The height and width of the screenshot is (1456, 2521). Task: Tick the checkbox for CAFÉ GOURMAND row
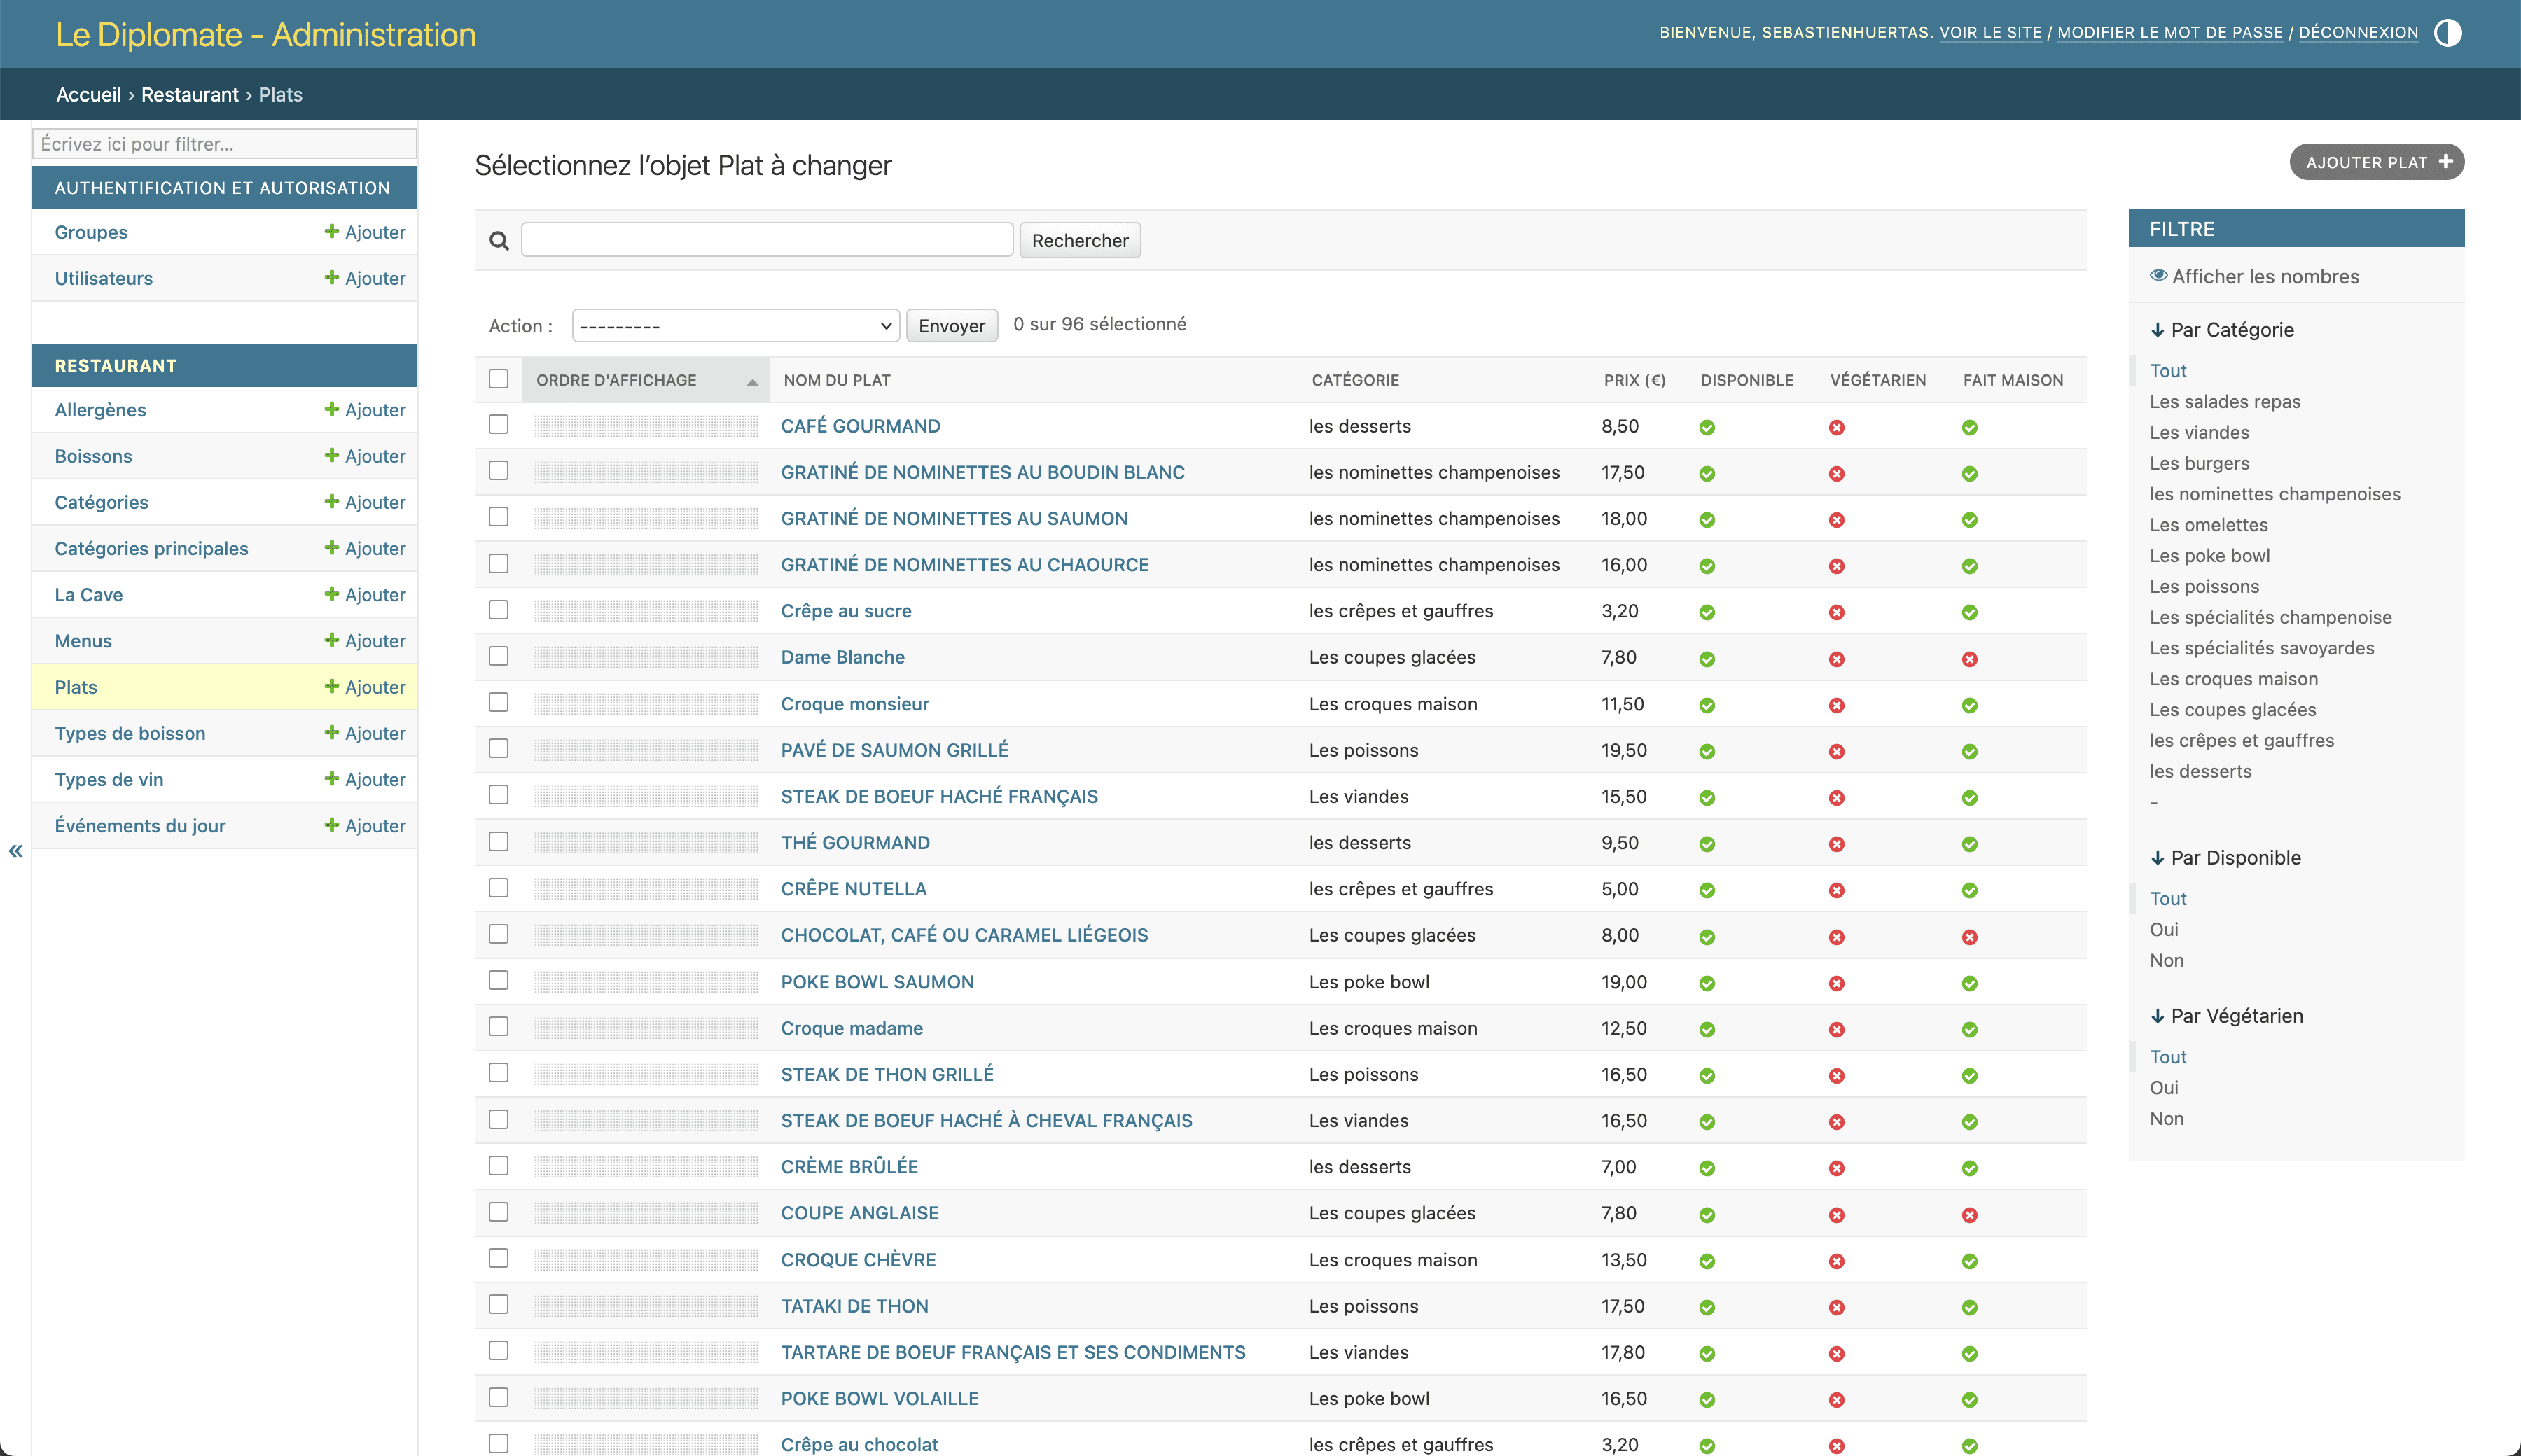pos(498,425)
